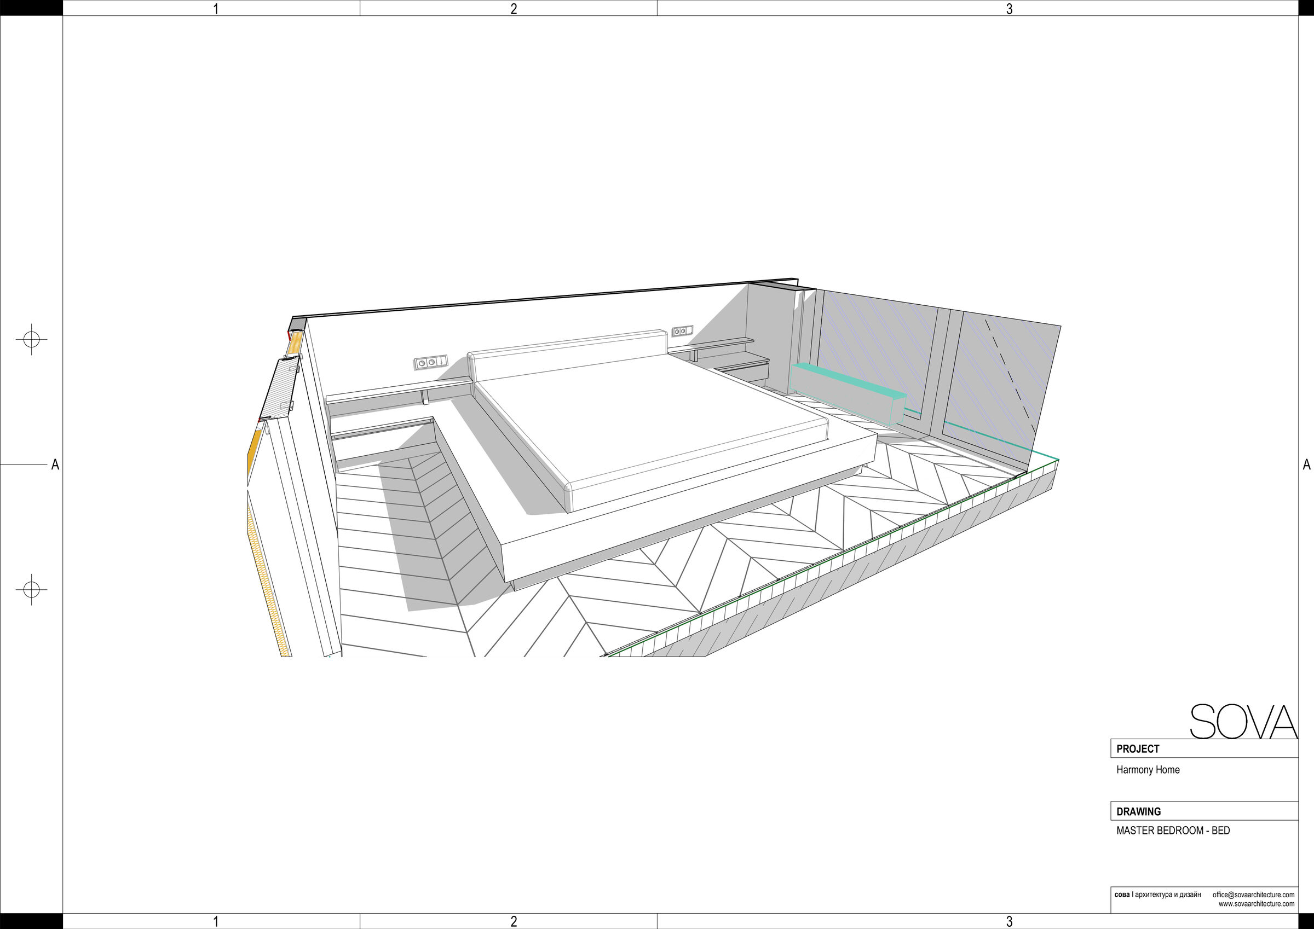Screen dimensions: 1314x929
Task: Open office@sovaarchitecture.com email link
Action: (x=1253, y=895)
